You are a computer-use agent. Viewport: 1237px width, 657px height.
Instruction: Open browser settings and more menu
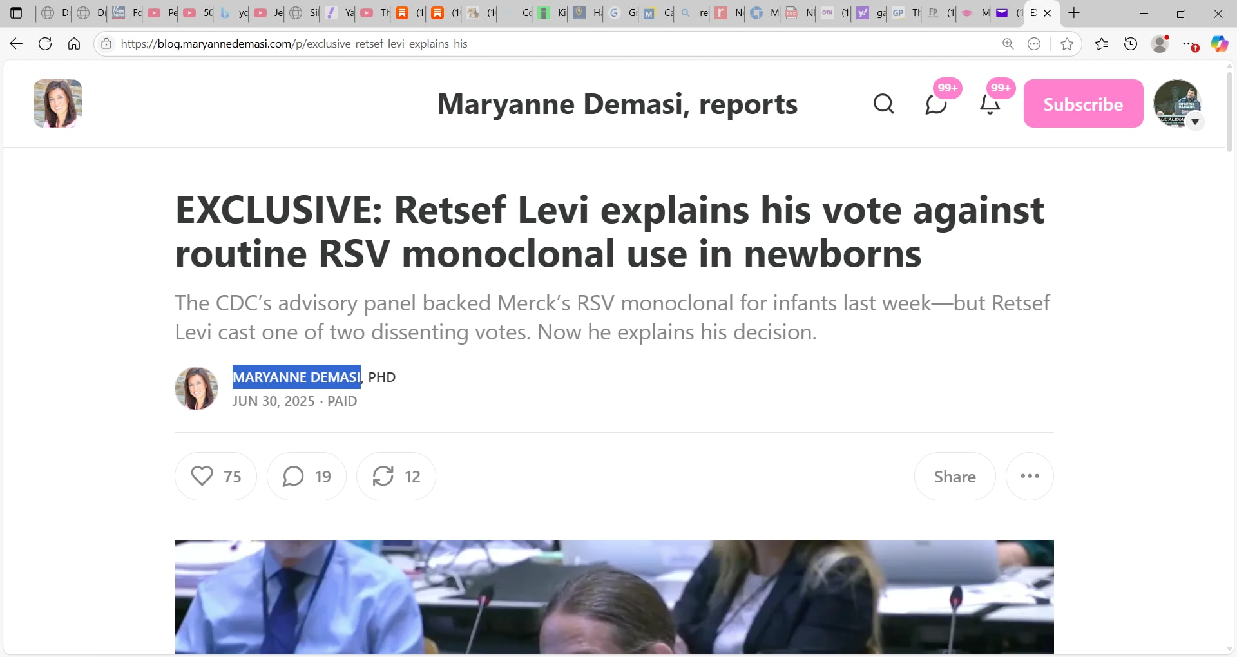pos(1189,44)
